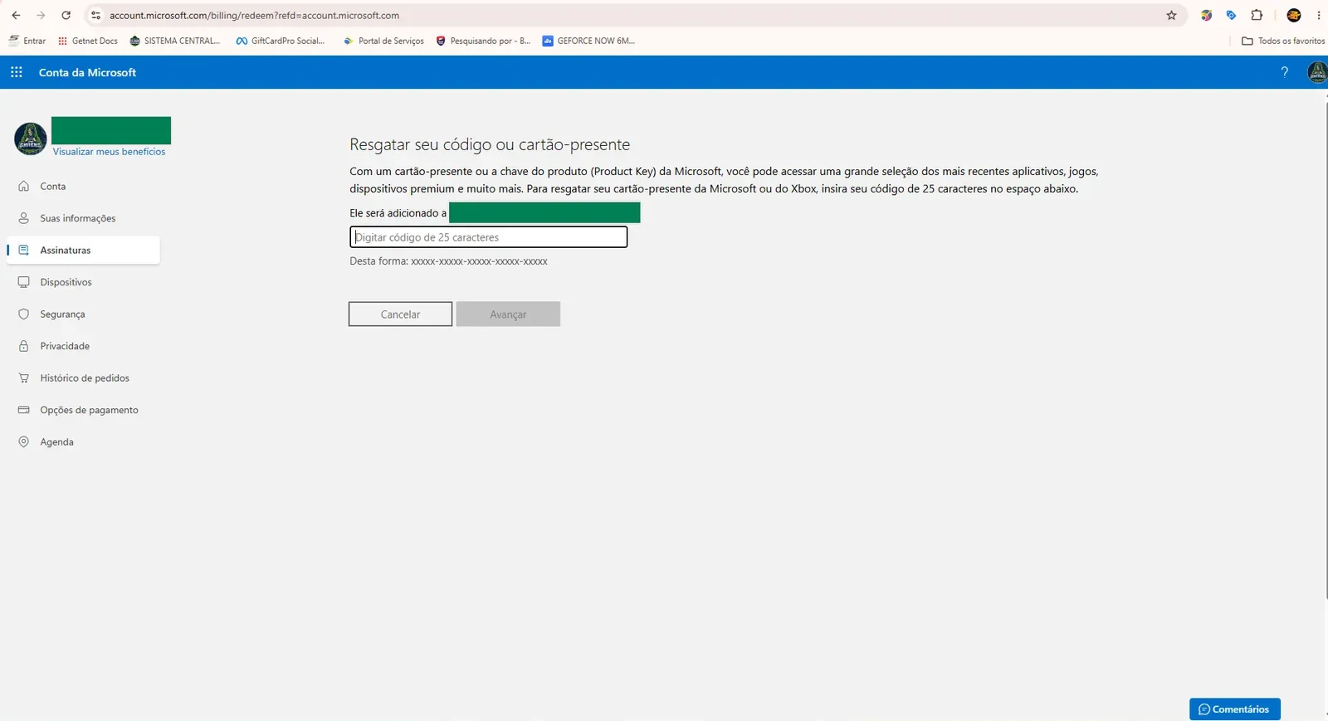Open the account avatar in the blue header
The image size is (1328, 721).
[1317, 72]
